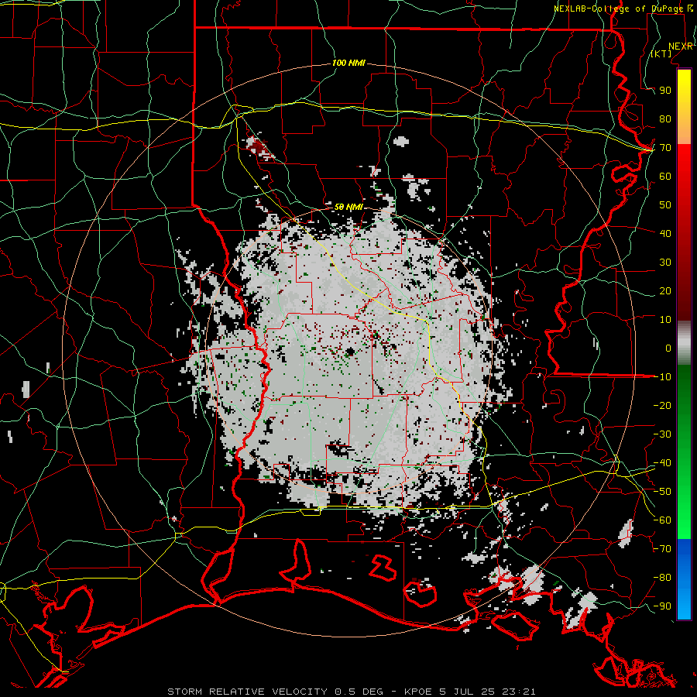Viewport: 697px width, 697px height.
Task: Click the -80 value on the velocity scale
Action: coord(662,578)
